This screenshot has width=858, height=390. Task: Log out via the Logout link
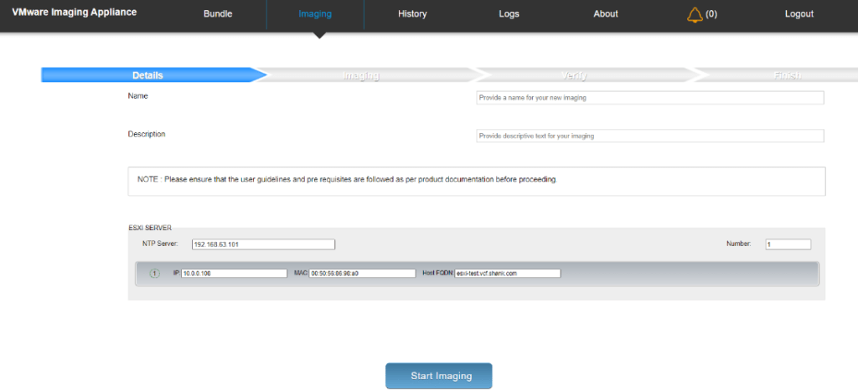click(799, 14)
